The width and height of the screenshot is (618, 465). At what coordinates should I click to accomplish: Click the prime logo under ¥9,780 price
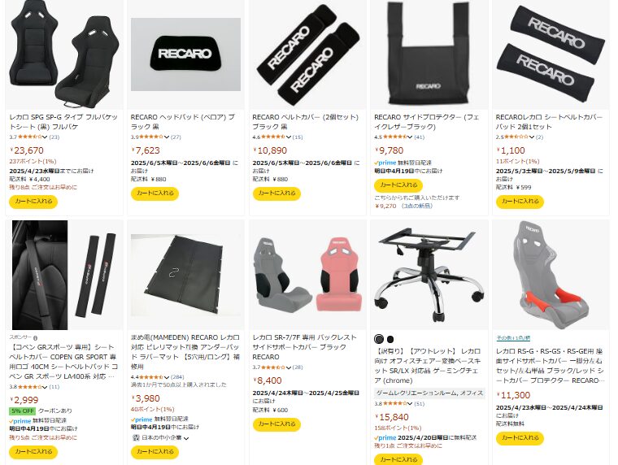385,163
